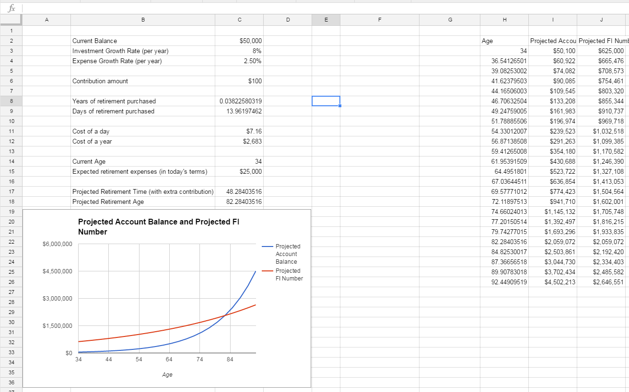
Task: Click the highlighted empty cell E8
Action: (x=326, y=101)
